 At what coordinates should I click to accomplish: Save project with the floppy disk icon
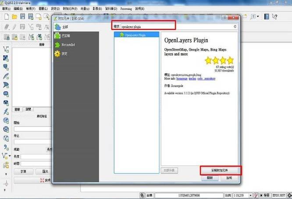coord(22,16)
